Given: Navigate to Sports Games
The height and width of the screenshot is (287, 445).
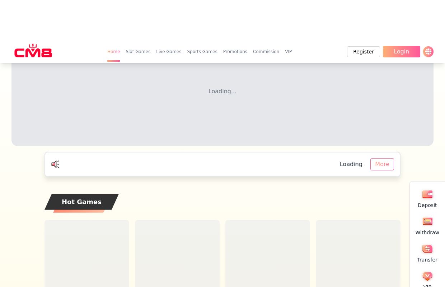Looking at the screenshot, I should [x=202, y=52].
